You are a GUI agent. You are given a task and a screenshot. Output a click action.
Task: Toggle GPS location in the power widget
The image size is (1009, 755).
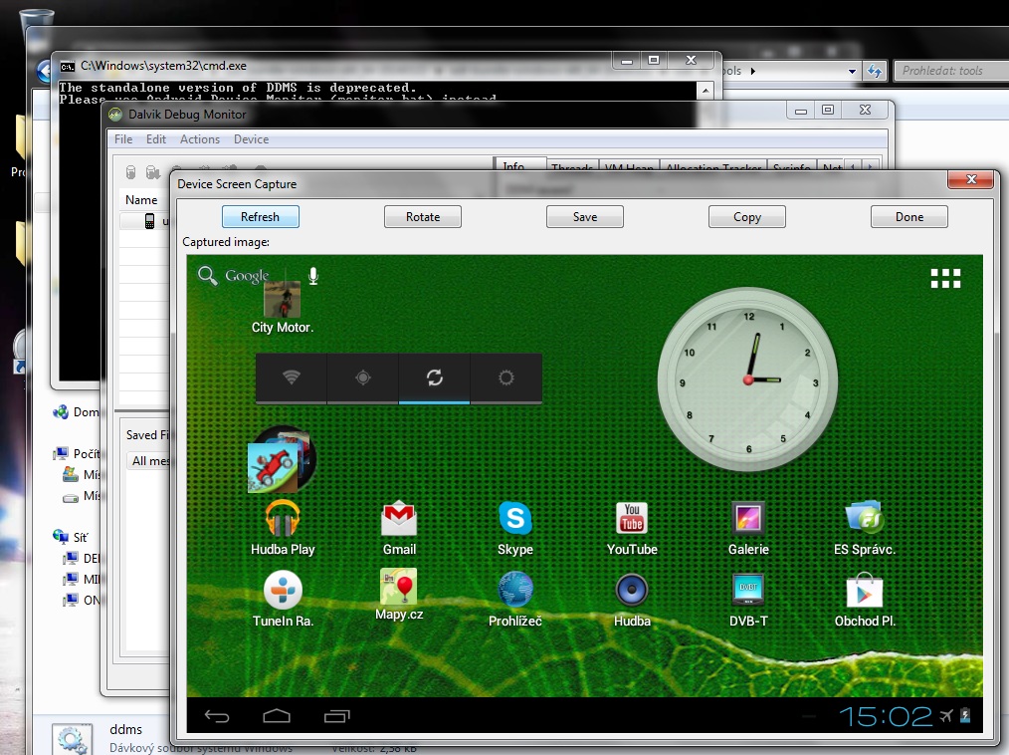point(363,378)
